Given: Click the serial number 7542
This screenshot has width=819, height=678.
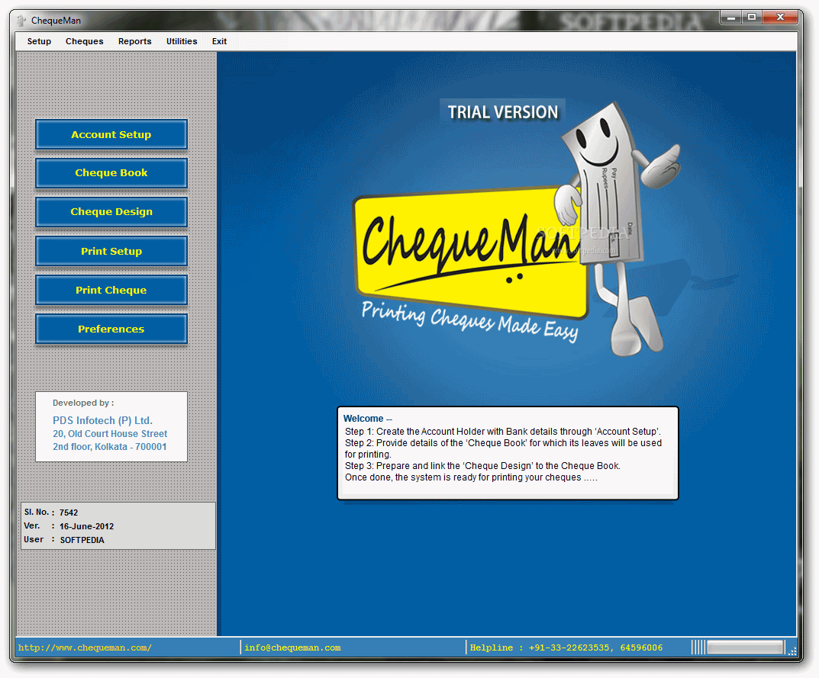Looking at the screenshot, I should [x=69, y=513].
